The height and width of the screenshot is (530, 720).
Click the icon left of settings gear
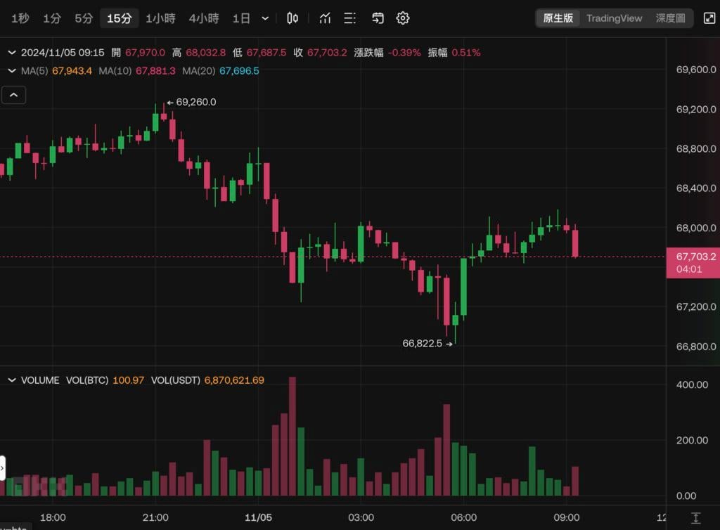click(378, 18)
